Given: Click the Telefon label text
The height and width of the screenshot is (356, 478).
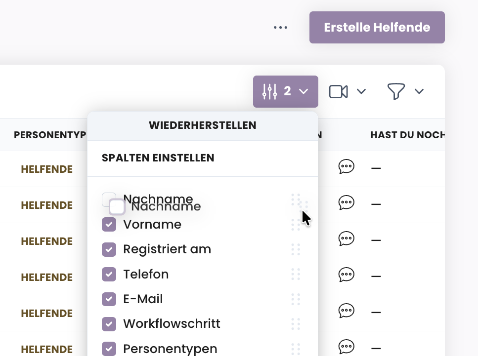Looking at the screenshot, I should click(146, 275).
